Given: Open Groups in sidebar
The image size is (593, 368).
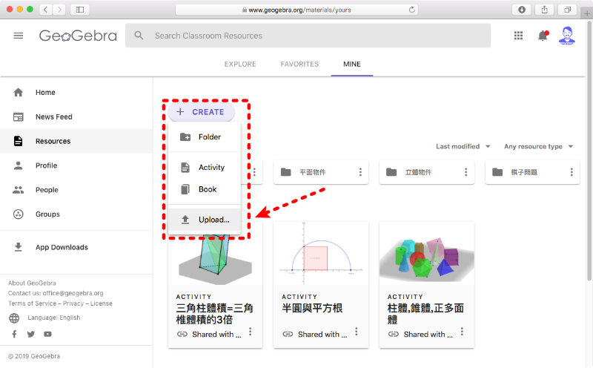Looking at the screenshot, I should tap(76, 214).
